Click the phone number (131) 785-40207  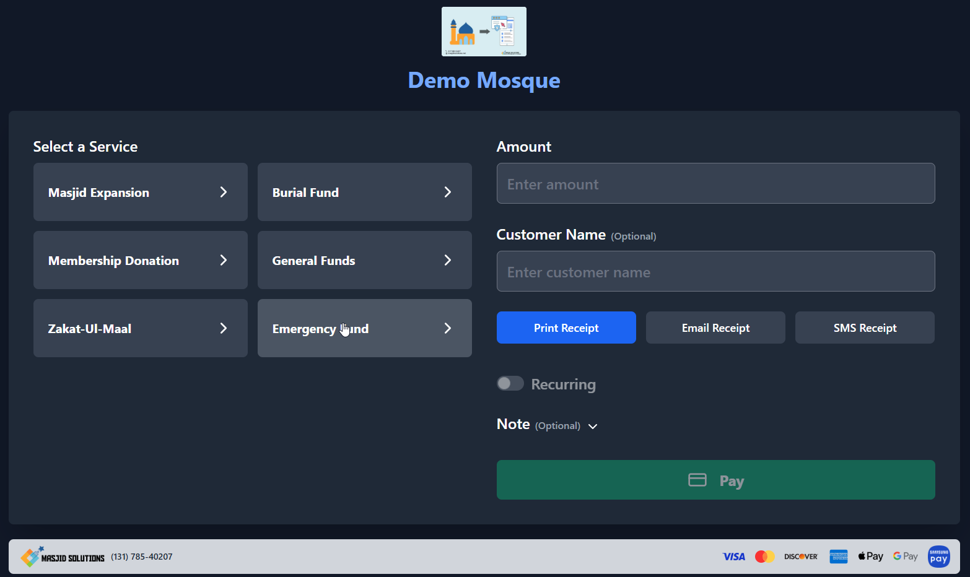[x=142, y=557]
